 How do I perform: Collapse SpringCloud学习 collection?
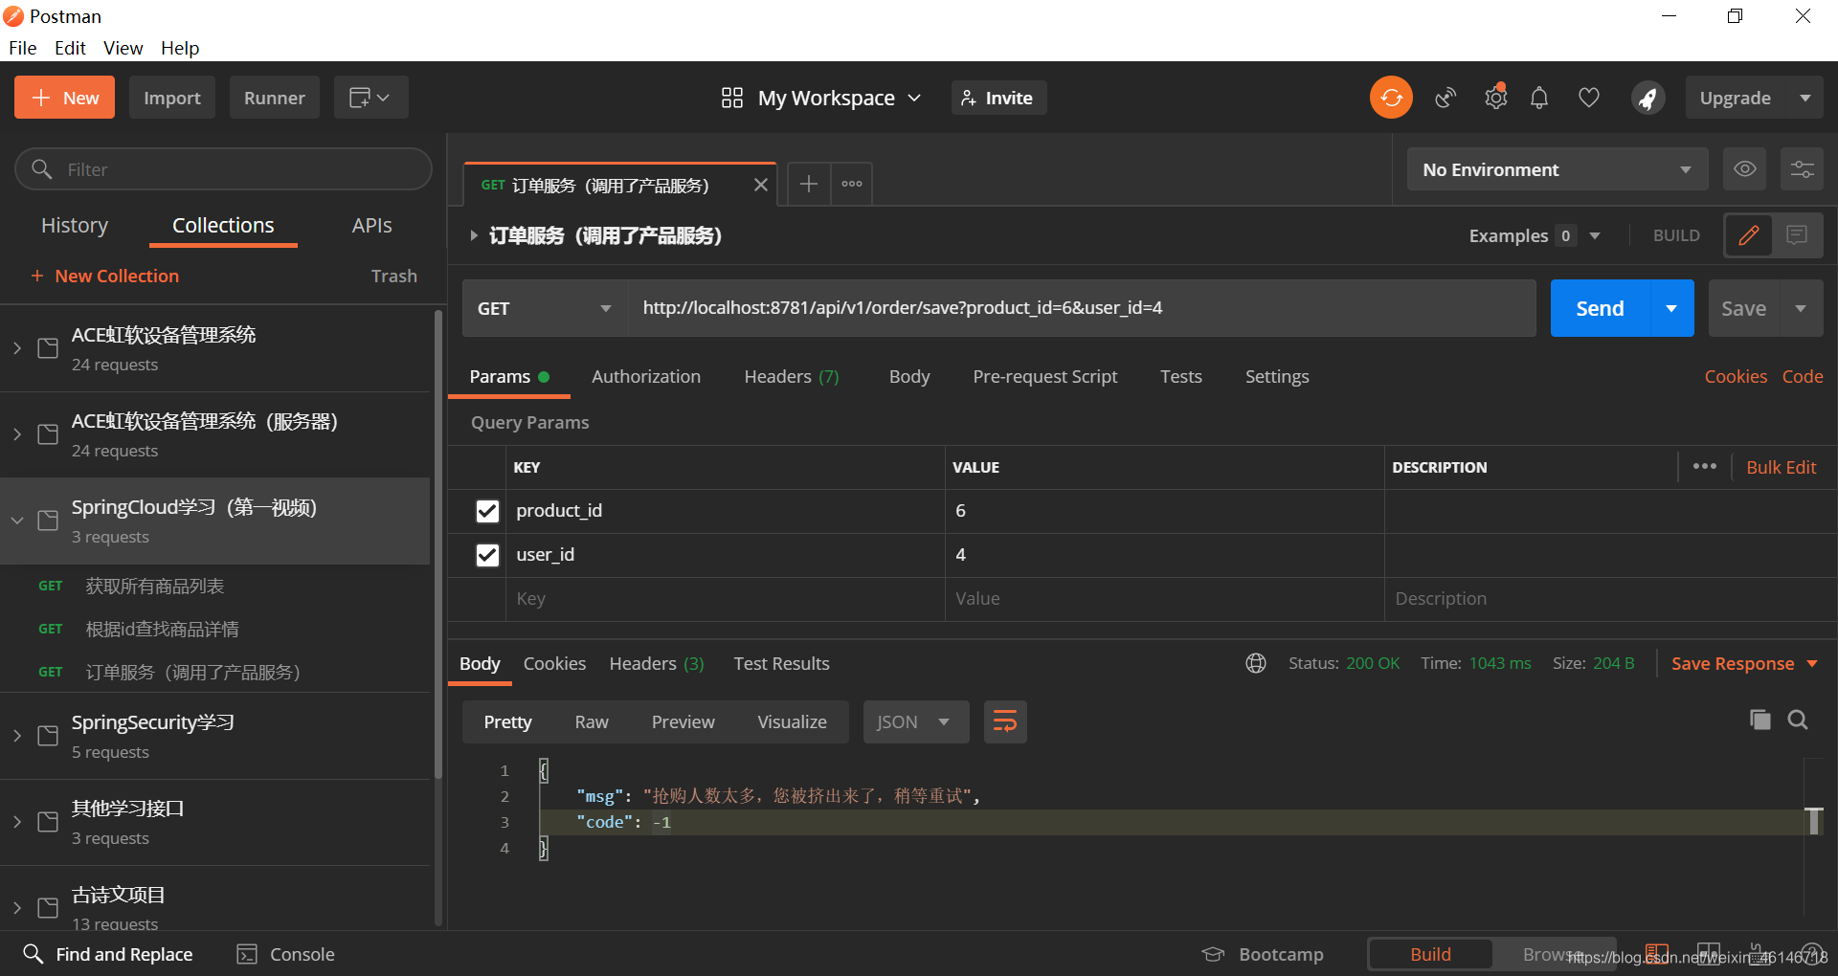[x=17, y=521]
